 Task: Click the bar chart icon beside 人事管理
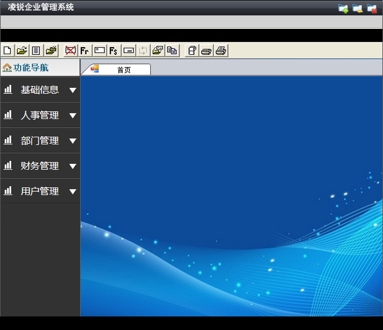pyautogui.click(x=8, y=115)
